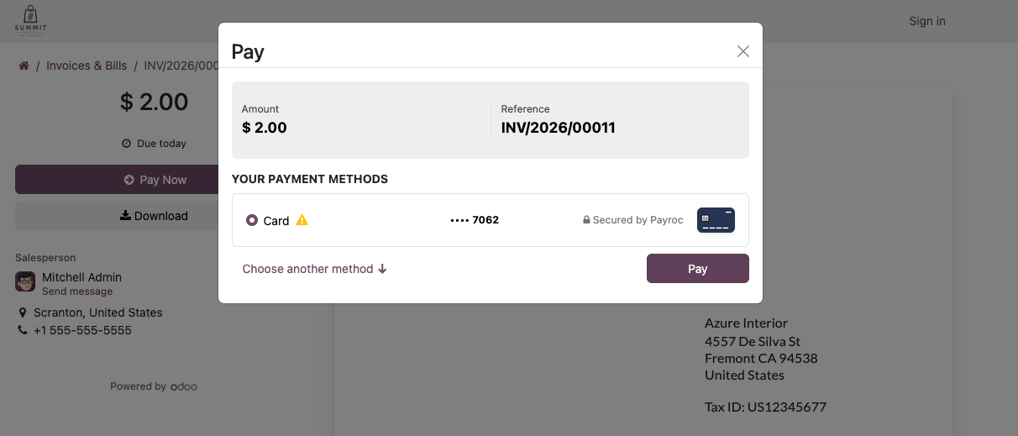Click the home icon in breadcrumb
Screen dimensions: 1018x436
(x=24, y=66)
